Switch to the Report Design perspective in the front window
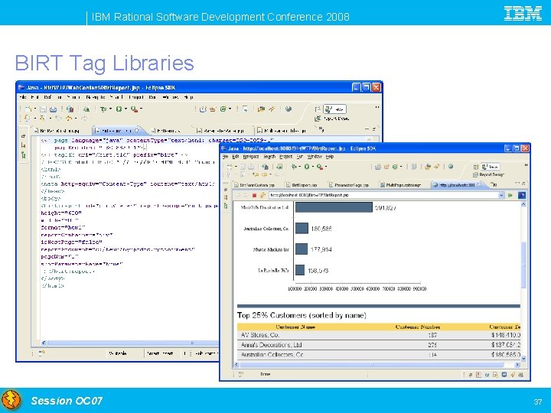Image resolution: width=551 pixels, height=413 pixels. (x=488, y=174)
